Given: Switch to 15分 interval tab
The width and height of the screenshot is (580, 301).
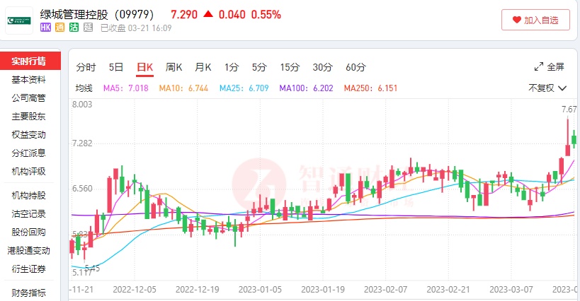Looking at the screenshot, I should [x=290, y=68].
